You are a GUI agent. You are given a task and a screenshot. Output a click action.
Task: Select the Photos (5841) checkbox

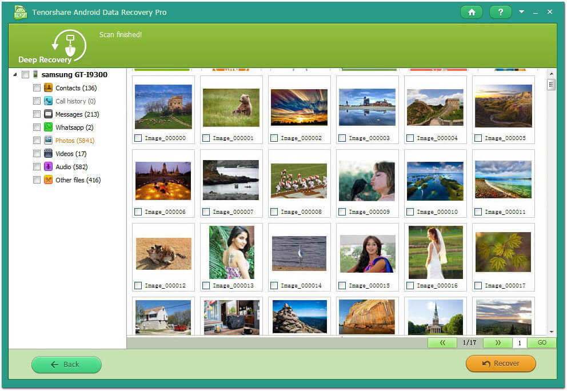point(37,141)
